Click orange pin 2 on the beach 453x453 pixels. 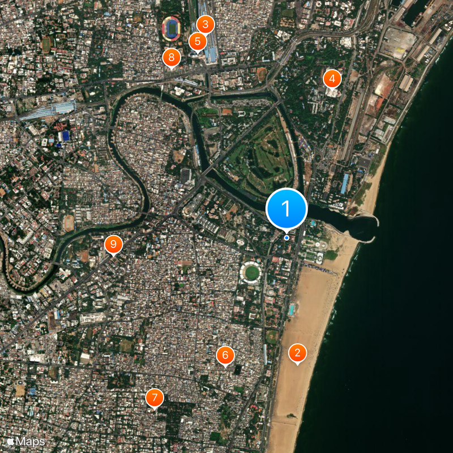(297, 353)
